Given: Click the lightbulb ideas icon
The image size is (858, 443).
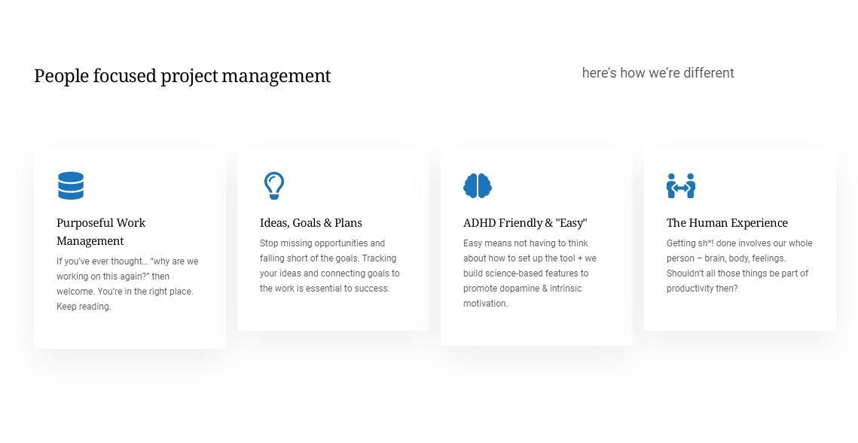Looking at the screenshot, I should (x=274, y=185).
